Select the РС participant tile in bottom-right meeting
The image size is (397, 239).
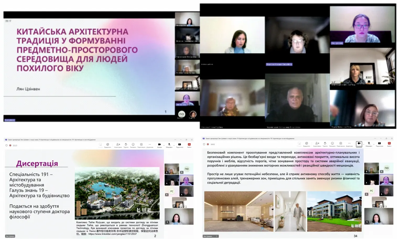372,191
